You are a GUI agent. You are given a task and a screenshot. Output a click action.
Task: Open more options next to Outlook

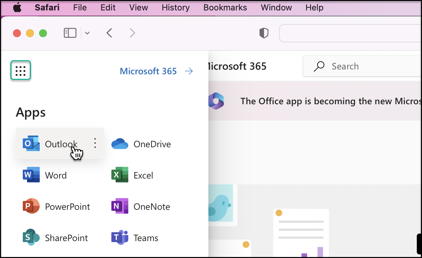point(95,143)
